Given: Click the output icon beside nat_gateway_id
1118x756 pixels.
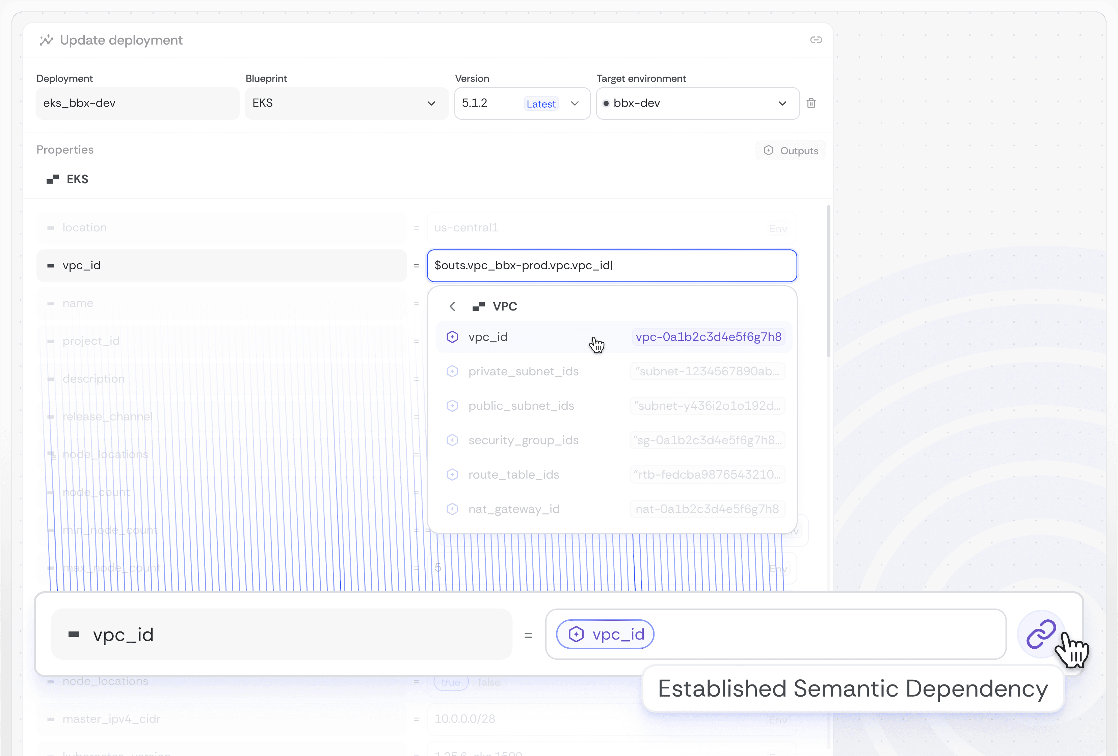Looking at the screenshot, I should 452,509.
